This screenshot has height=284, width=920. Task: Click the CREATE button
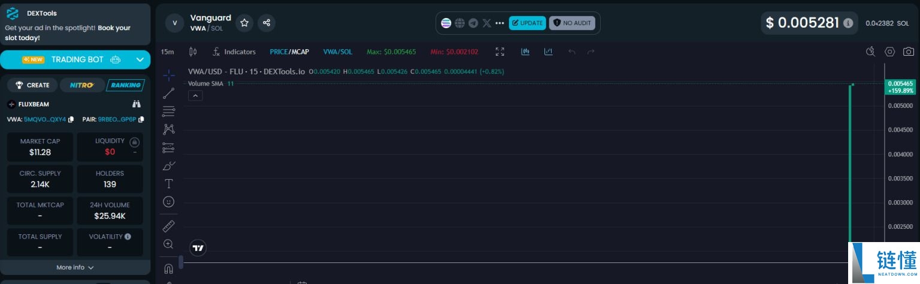click(x=32, y=85)
